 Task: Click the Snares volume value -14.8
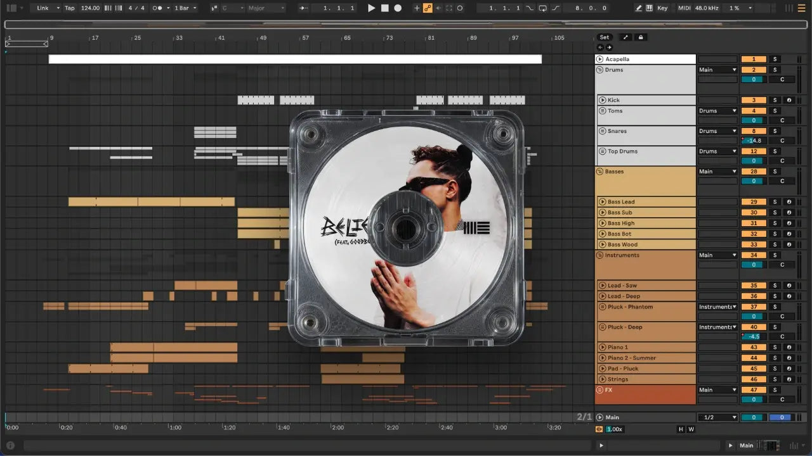pos(754,141)
